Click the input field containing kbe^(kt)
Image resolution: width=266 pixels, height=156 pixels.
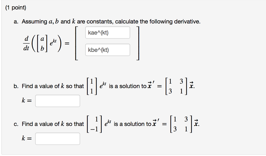click(x=107, y=50)
